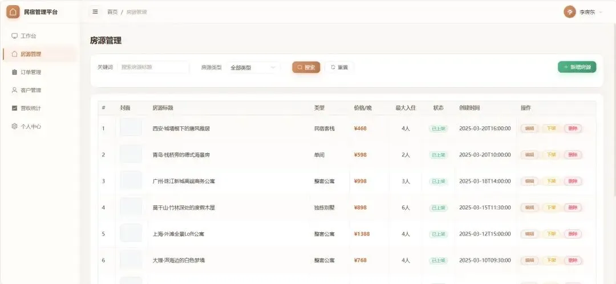Viewport: 616px width, 284px height.
Task: Open the 客户管理 menu item
Action: (x=40, y=90)
